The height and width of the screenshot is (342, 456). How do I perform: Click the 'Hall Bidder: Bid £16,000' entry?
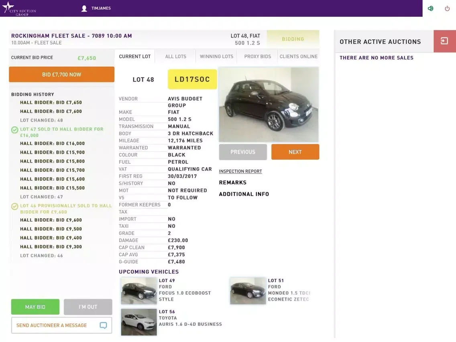click(52, 143)
